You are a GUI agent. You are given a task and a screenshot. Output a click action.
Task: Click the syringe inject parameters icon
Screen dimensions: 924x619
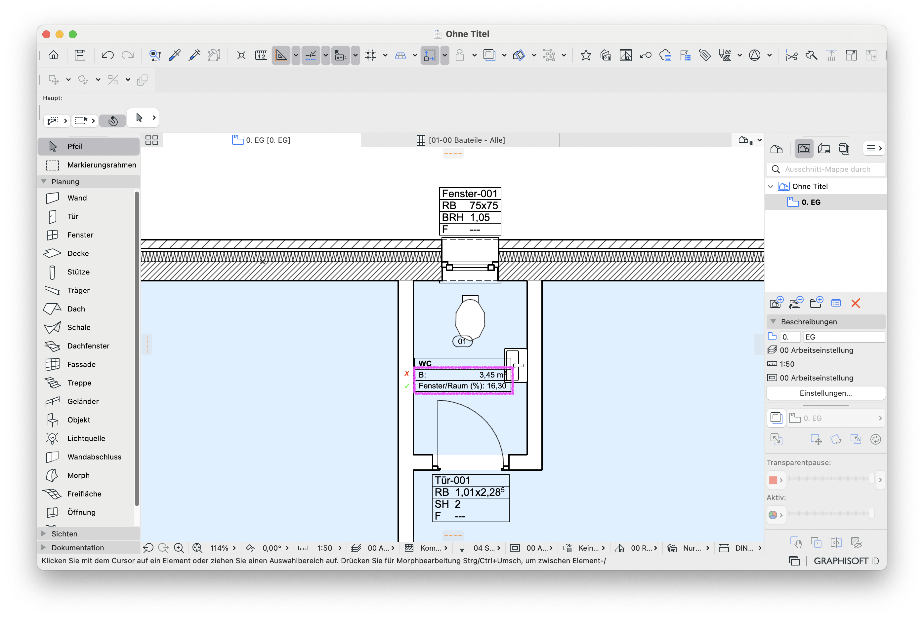(194, 55)
